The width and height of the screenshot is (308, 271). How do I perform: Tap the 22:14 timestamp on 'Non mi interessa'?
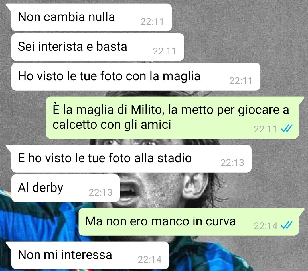[x=150, y=260]
